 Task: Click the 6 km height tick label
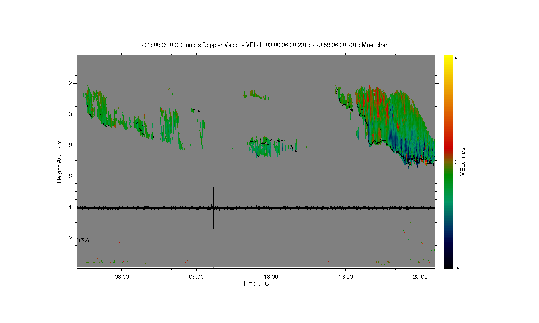(x=71, y=176)
